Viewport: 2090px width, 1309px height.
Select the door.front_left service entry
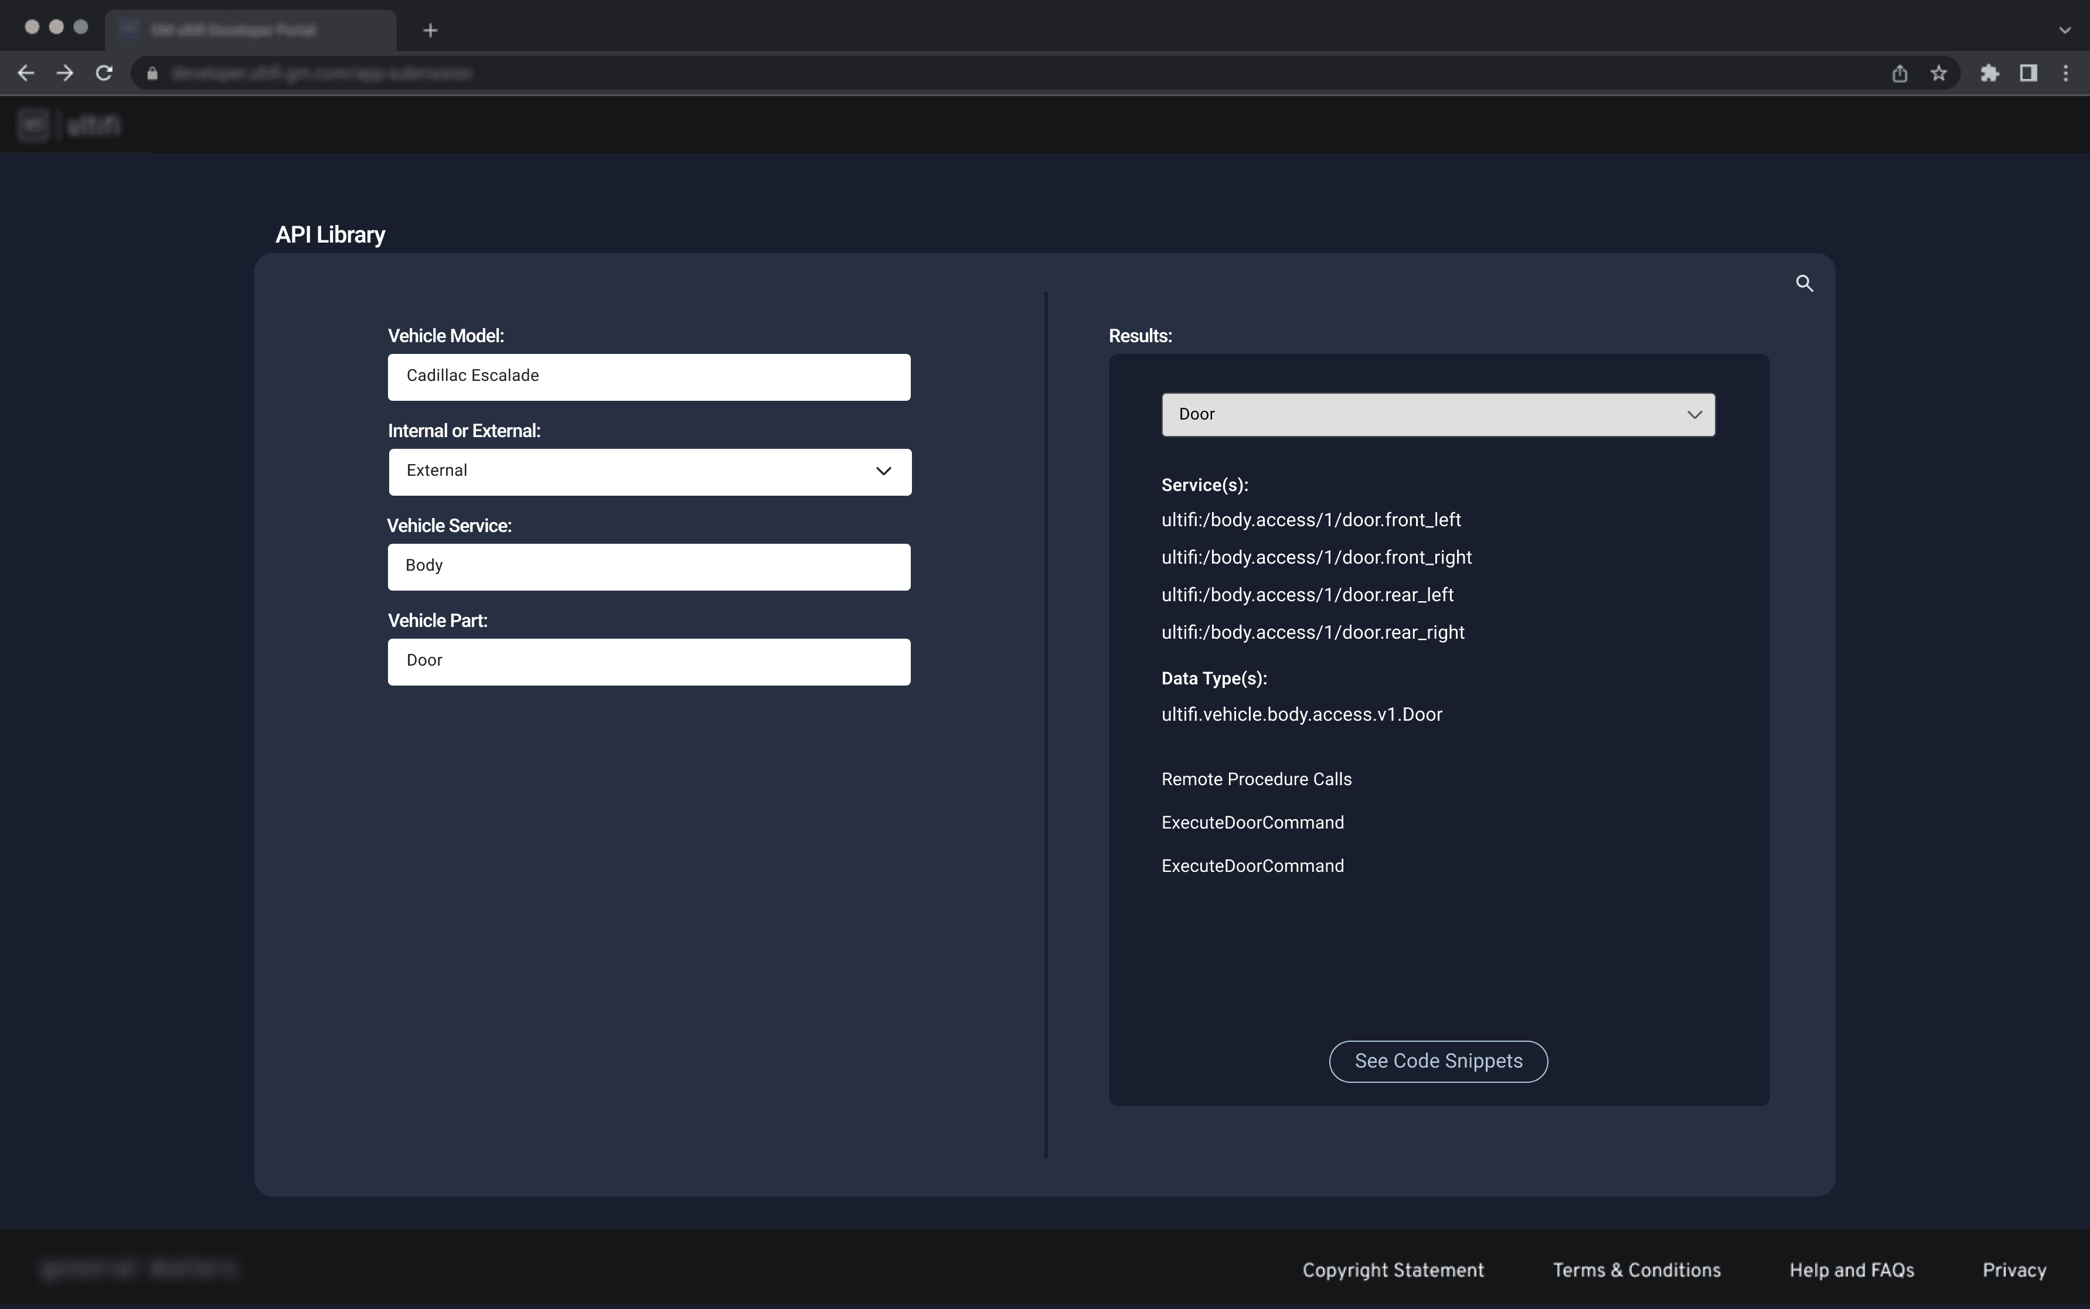click(x=1311, y=520)
